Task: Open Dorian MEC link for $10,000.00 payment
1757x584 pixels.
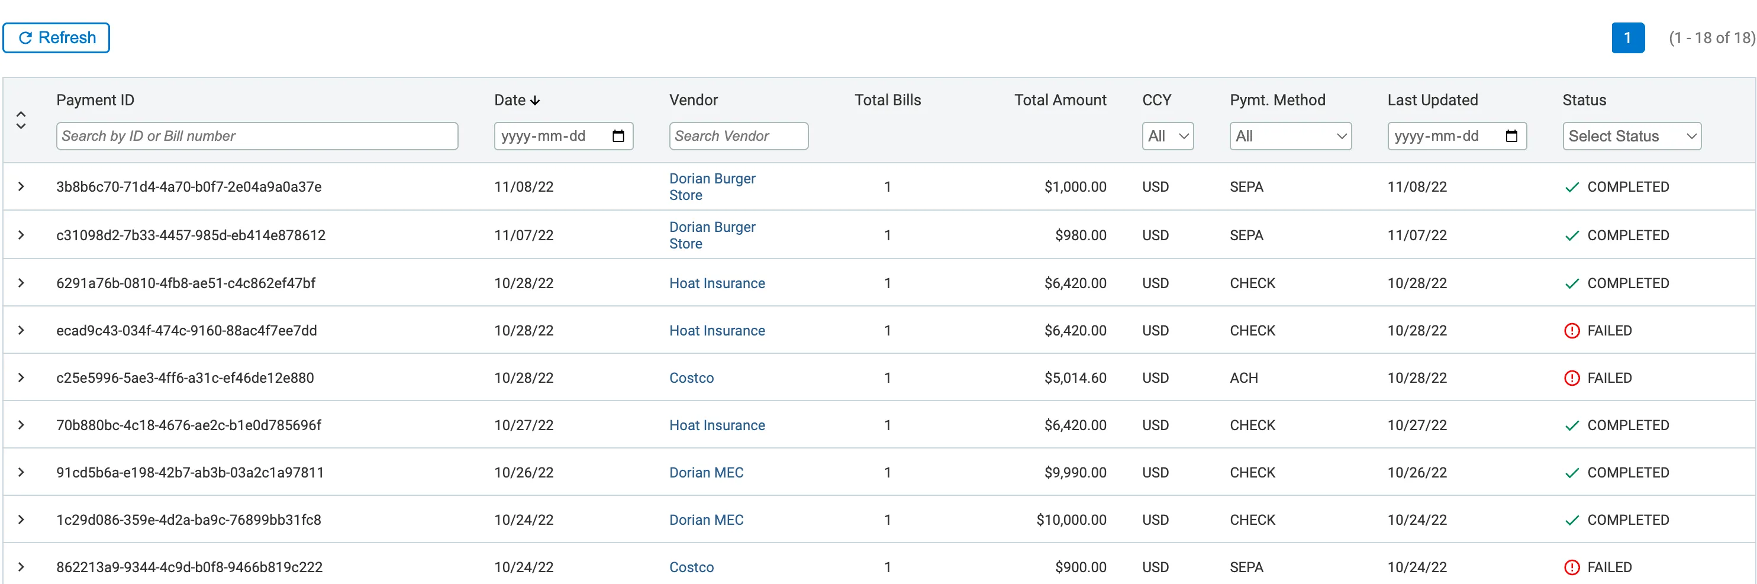Action: 706,519
